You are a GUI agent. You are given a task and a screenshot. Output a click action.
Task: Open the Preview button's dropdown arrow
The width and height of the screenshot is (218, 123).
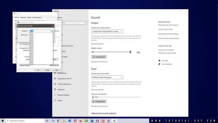pyautogui.click(x=58, y=65)
